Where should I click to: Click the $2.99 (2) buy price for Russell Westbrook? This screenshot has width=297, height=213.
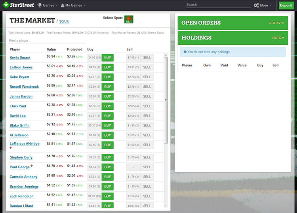click(x=95, y=87)
